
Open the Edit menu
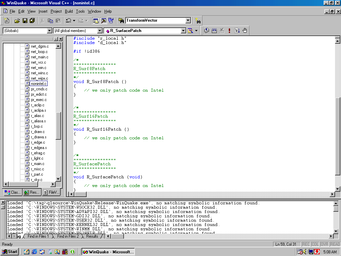click(x=21, y=11)
